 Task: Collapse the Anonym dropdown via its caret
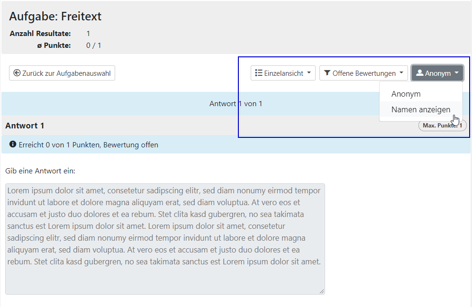coord(456,73)
